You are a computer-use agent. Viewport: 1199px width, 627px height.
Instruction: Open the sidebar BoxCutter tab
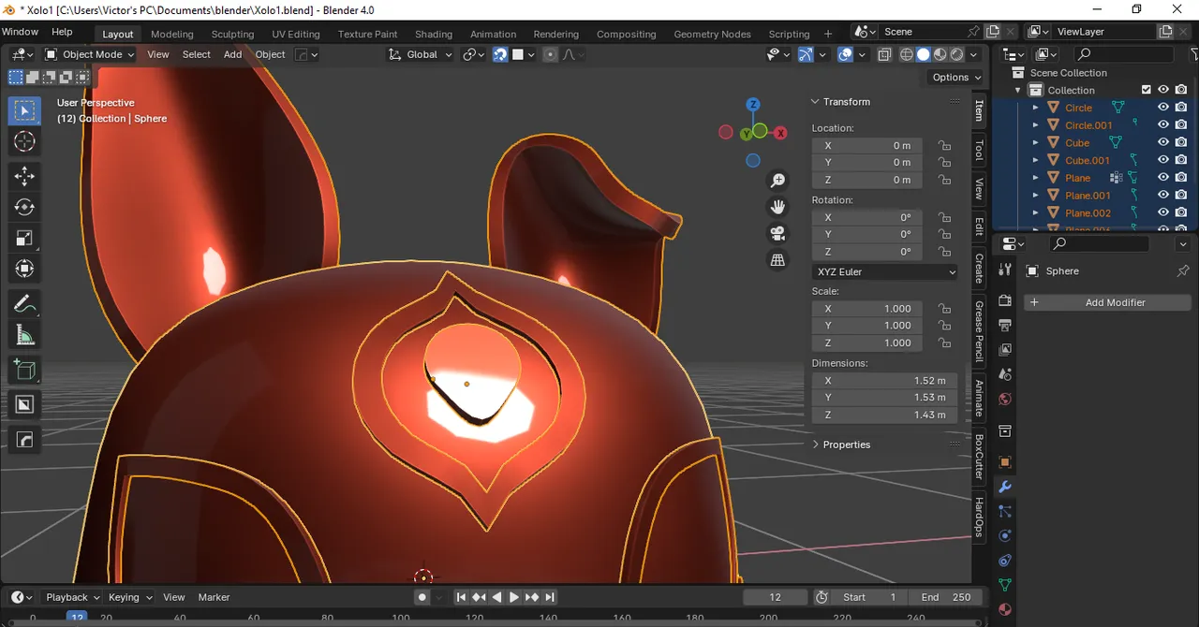pos(980,457)
